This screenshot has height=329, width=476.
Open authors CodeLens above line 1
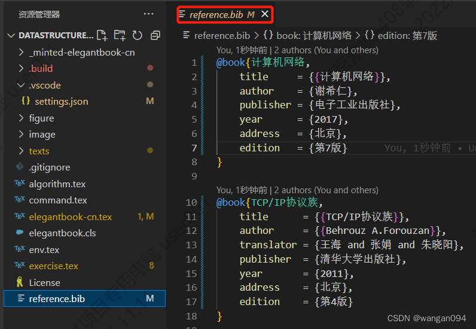(297, 50)
